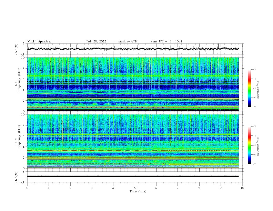Click the "ch.3(V)" axis label

pyautogui.click(x=17, y=177)
